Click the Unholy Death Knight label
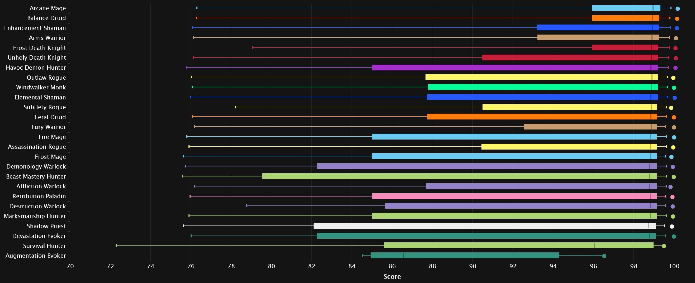This screenshot has height=283, width=695. [x=37, y=58]
